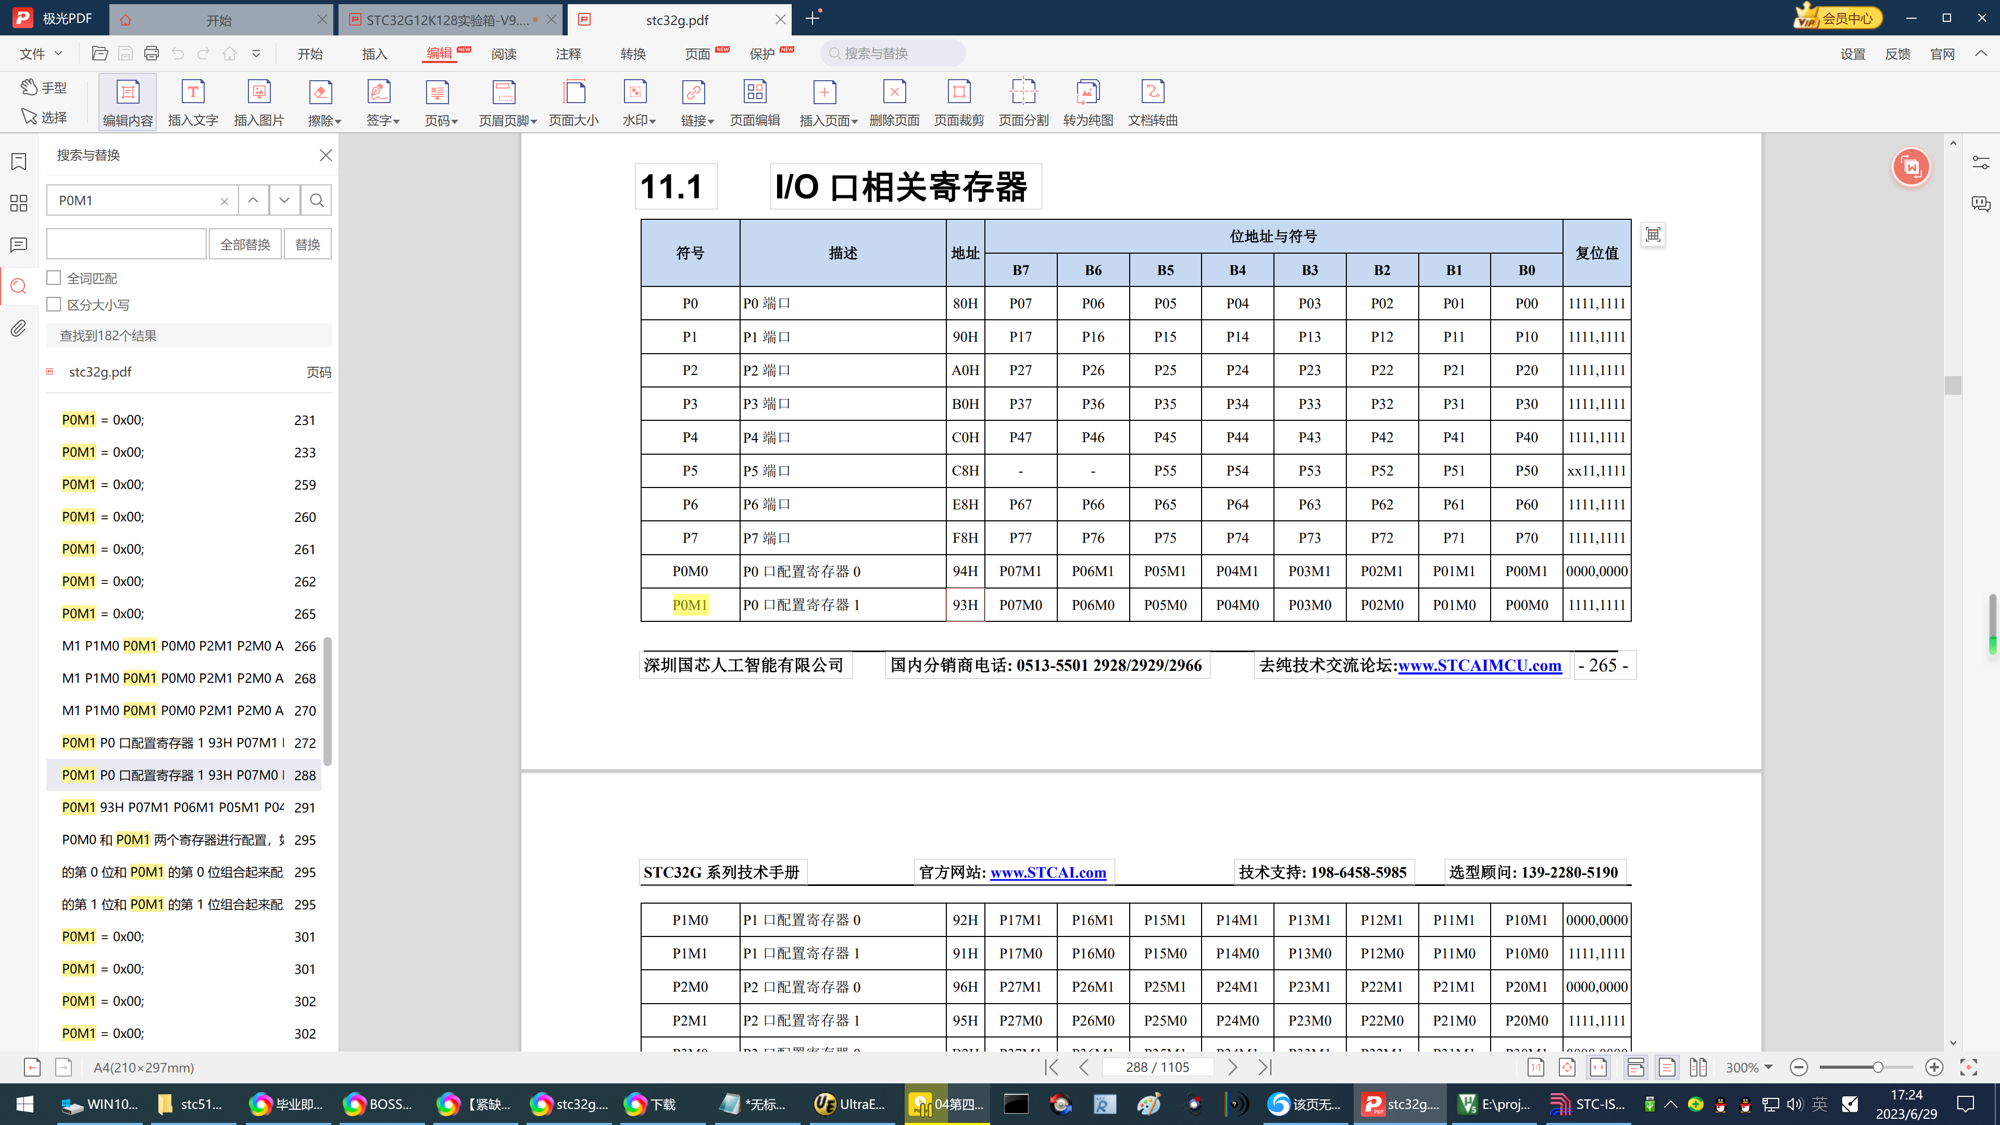Open the www.STCAIMCU.com forum link

[x=1479, y=666]
